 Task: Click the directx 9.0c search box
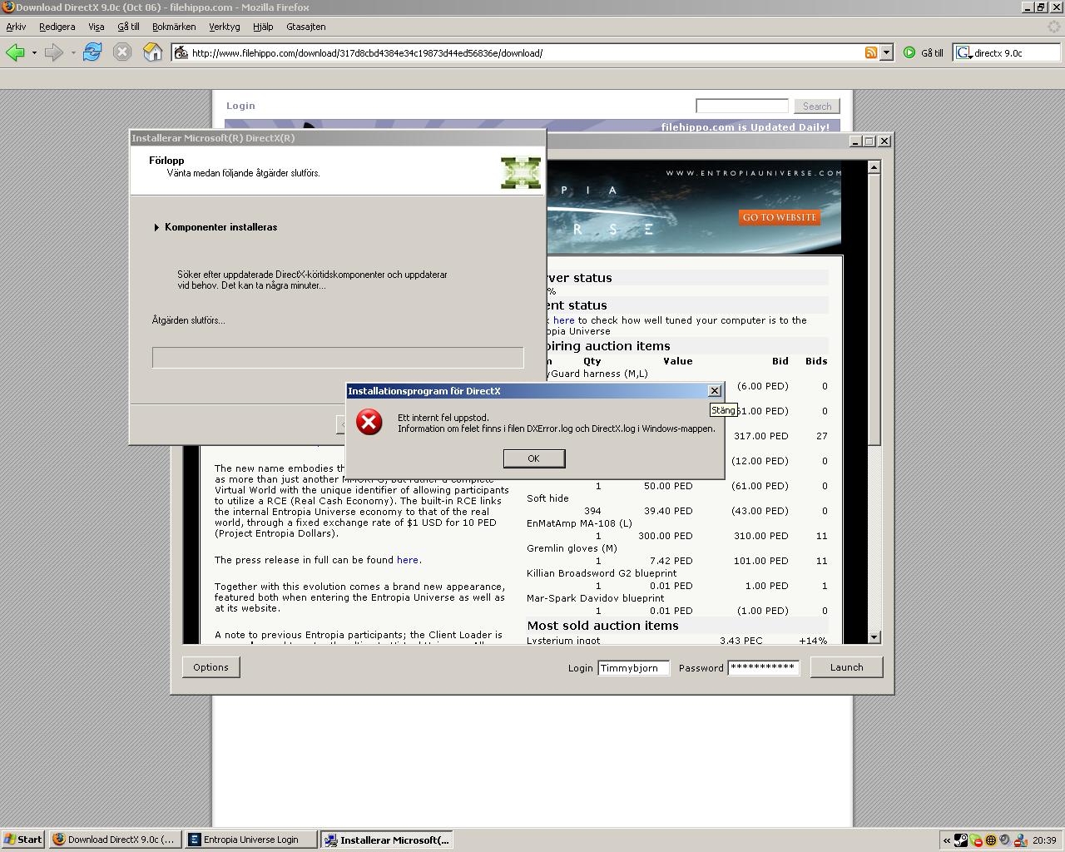point(1015,52)
